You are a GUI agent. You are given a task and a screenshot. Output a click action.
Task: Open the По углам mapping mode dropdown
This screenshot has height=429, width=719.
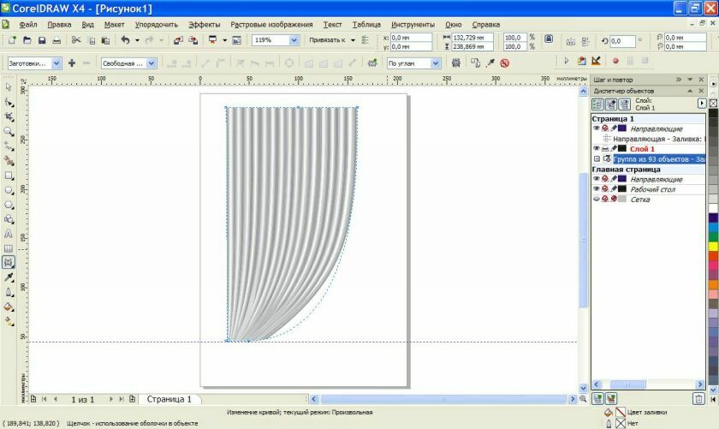pyautogui.click(x=435, y=63)
